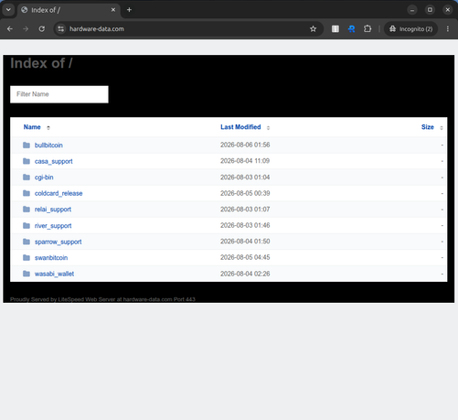Image resolution: width=458 pixels, height=420 pixels.
Task: Click the back navigation arrow
Action: (10, 29)
